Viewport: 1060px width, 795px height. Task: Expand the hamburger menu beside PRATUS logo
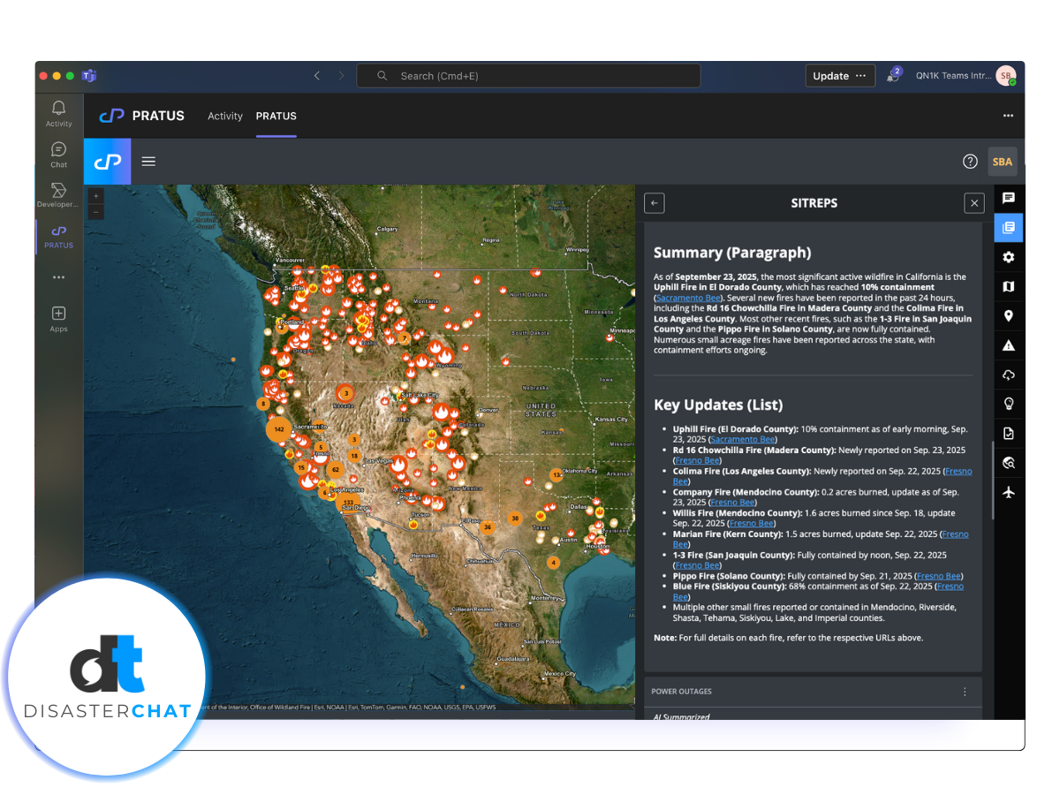(x=148, y=162)
